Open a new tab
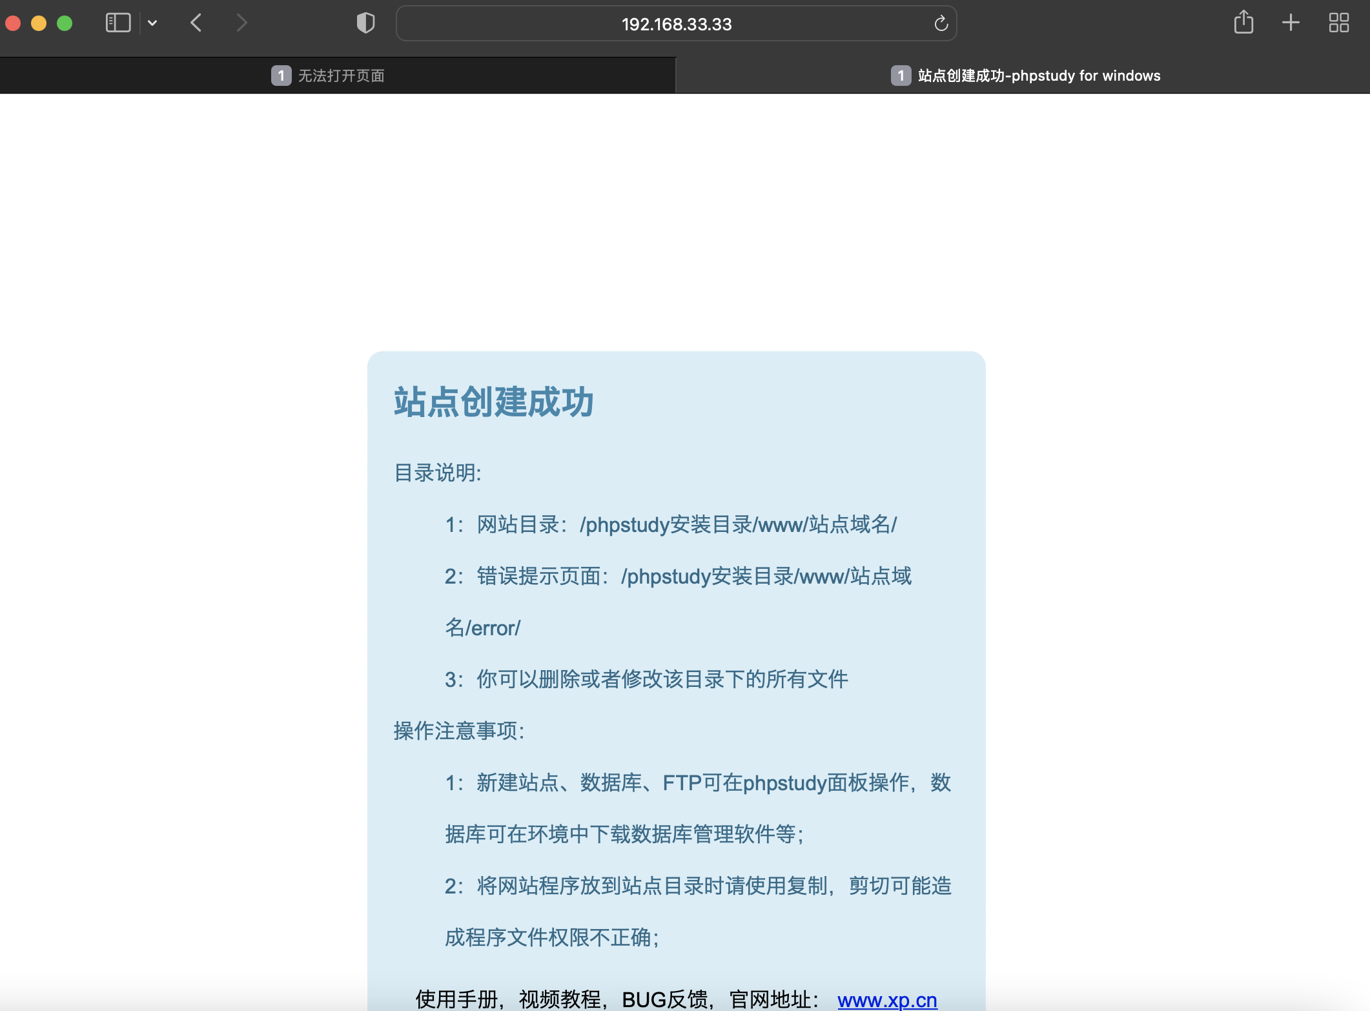This screenshot has height=1011, width=1370. point(1291,23)
